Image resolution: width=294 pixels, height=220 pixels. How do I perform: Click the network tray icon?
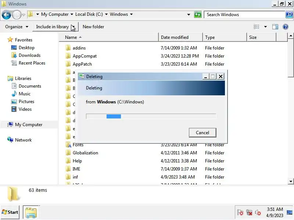249,212
